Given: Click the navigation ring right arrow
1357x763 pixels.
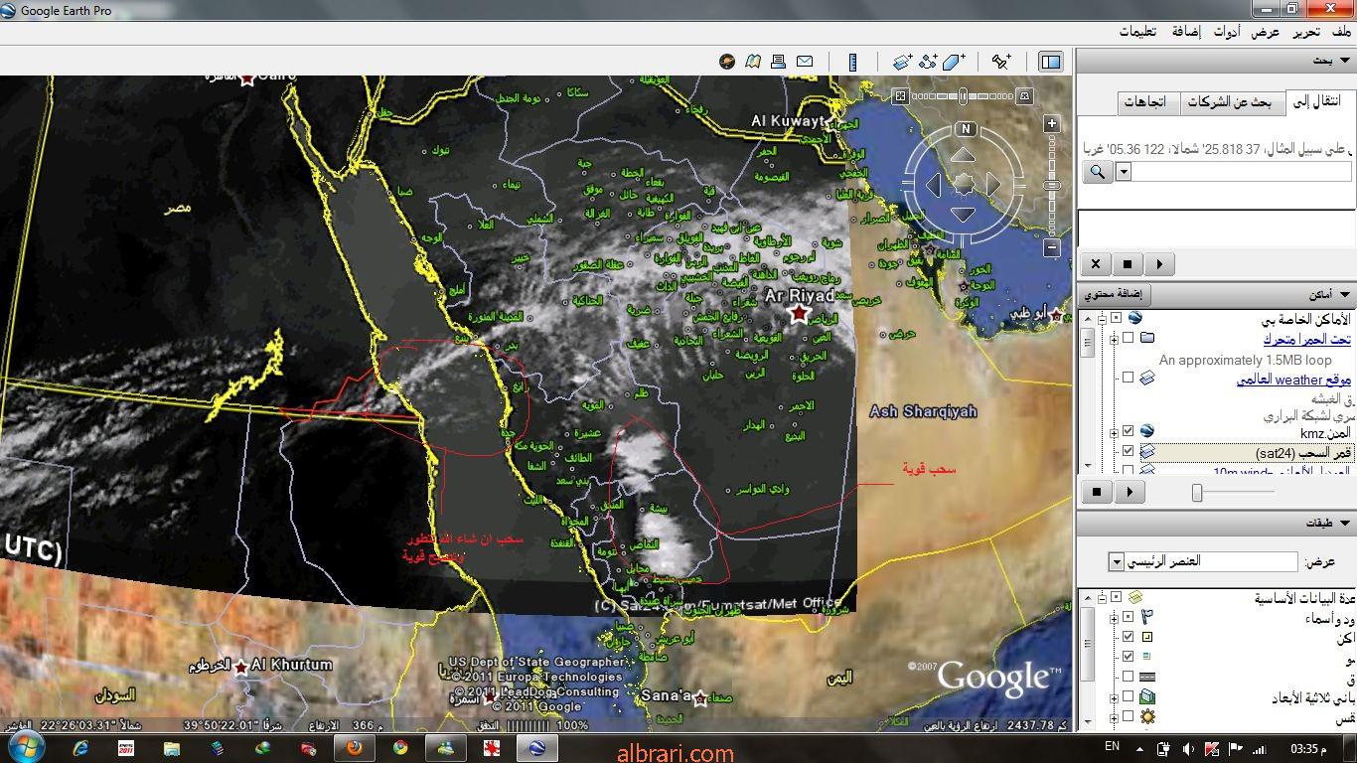Looking at the screenshot, I should click(x=993, y=185).
